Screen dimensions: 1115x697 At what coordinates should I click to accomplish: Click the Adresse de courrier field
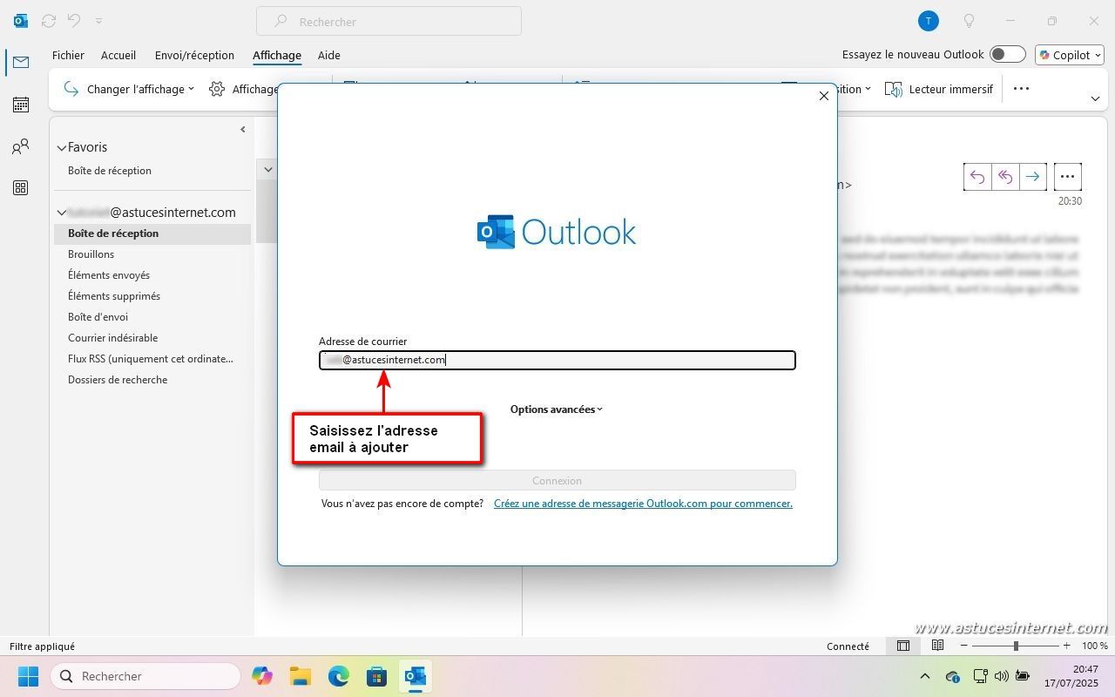click(x=557, y=360)
